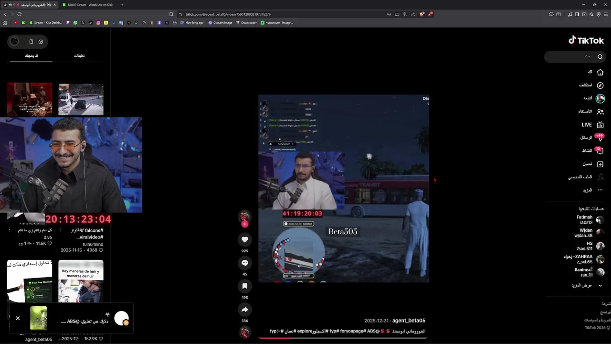Open the X (Twitter) bookmark icon
611x344 pixels.
tap(83, 22)
